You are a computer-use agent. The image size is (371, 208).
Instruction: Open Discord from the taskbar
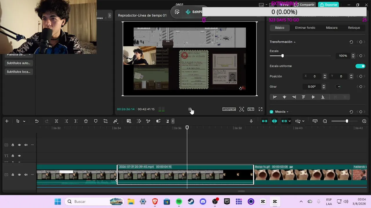[x=203, y=202]
